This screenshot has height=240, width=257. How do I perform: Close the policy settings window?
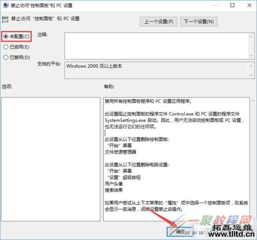point(249,6)
